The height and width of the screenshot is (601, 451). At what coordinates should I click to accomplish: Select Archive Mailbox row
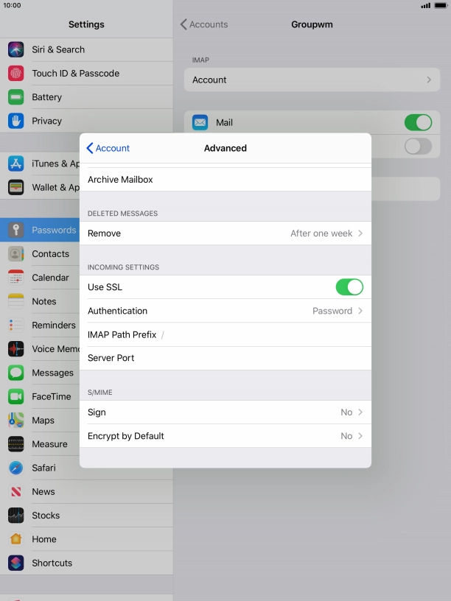coord(225,180)
